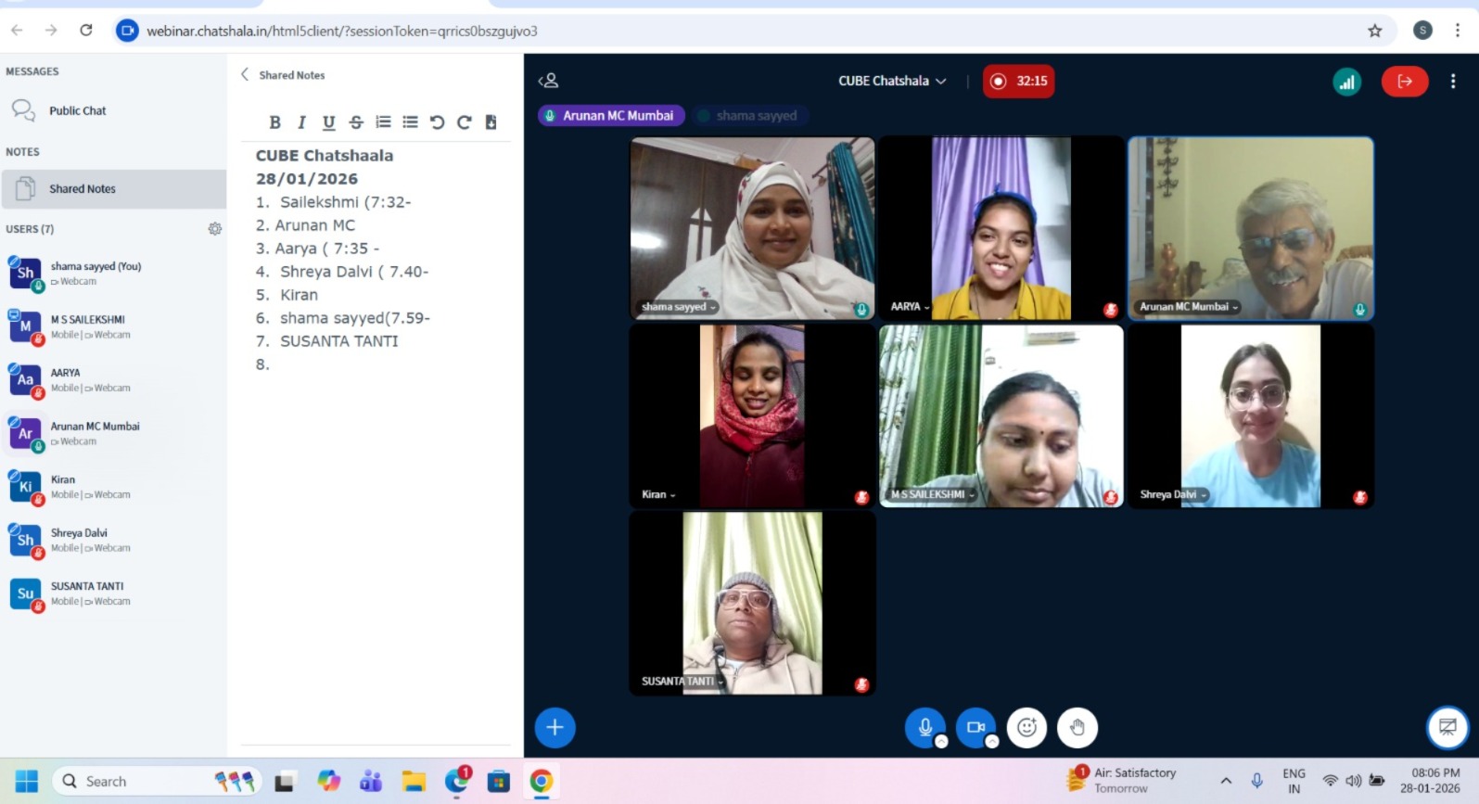Image resolution: width=1479 pixels, height=804 pixels.
Task: Toggle the recording button showing 32:15
Action: (1018, 82)
